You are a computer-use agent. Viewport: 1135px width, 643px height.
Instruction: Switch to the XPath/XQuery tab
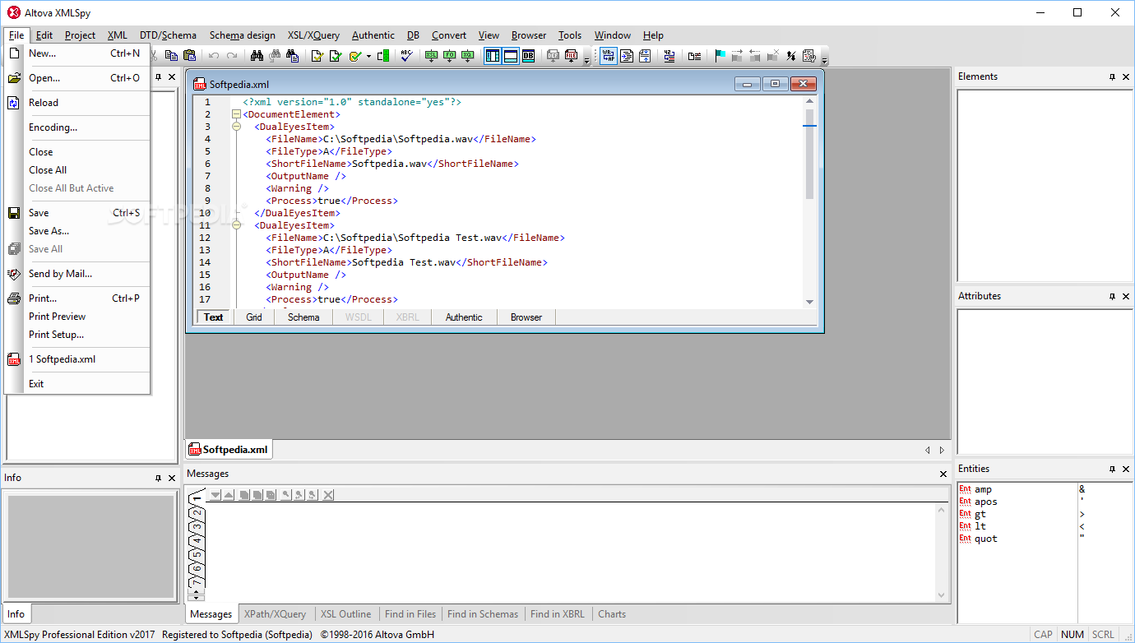click(275, 614)
